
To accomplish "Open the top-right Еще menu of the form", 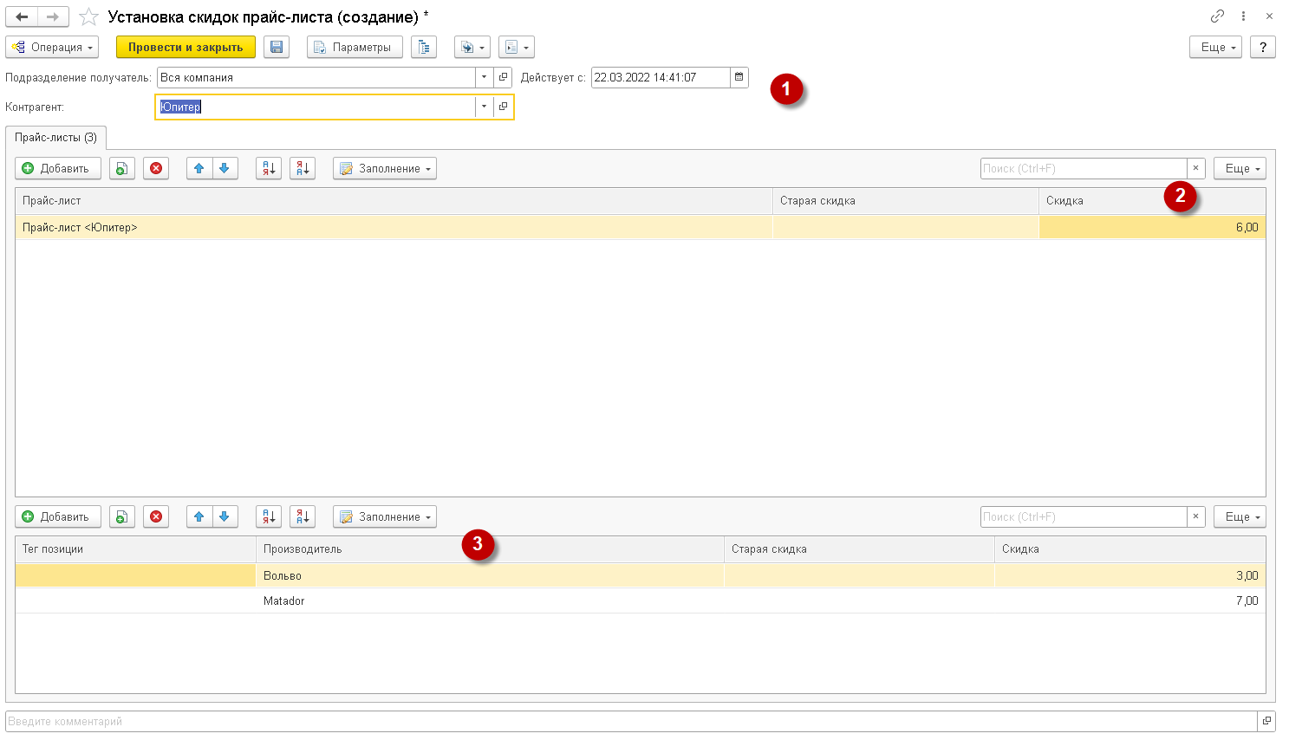I will point(1215,47).
